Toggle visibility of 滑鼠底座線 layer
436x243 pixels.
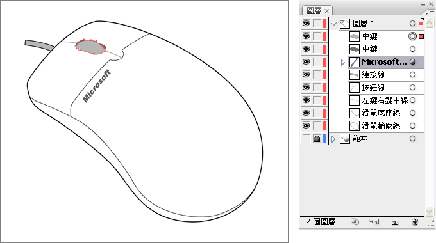(x=306, y=113)
